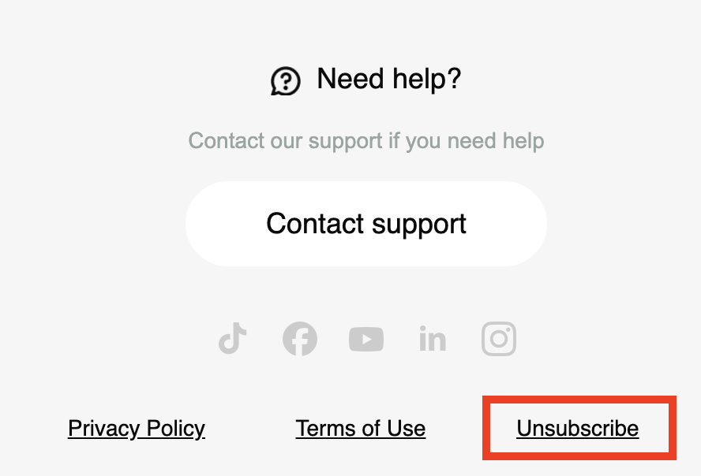Open the YouTube channel icon
The width and height of the screenshot is (701, 476).
coord(366,340)
